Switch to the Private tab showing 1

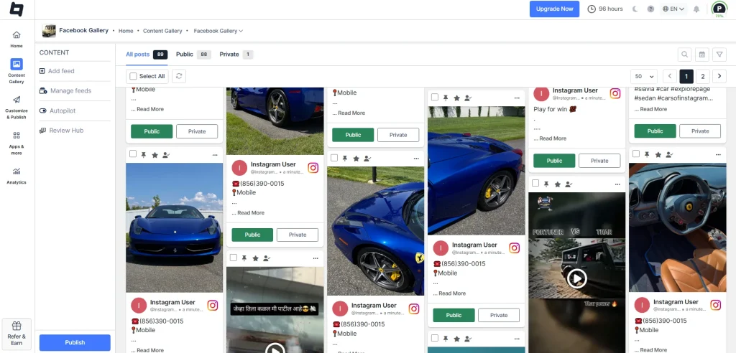pos(236,55)
